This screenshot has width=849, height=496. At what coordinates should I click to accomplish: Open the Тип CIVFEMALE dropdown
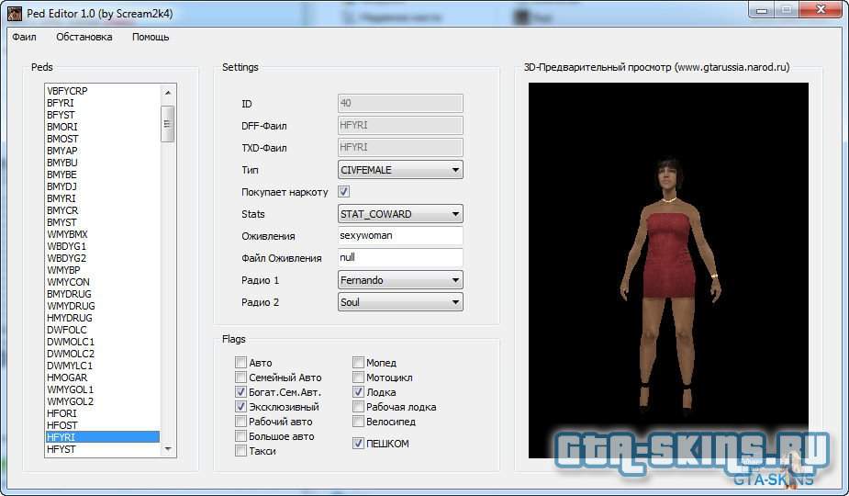[x=400, y=170]
